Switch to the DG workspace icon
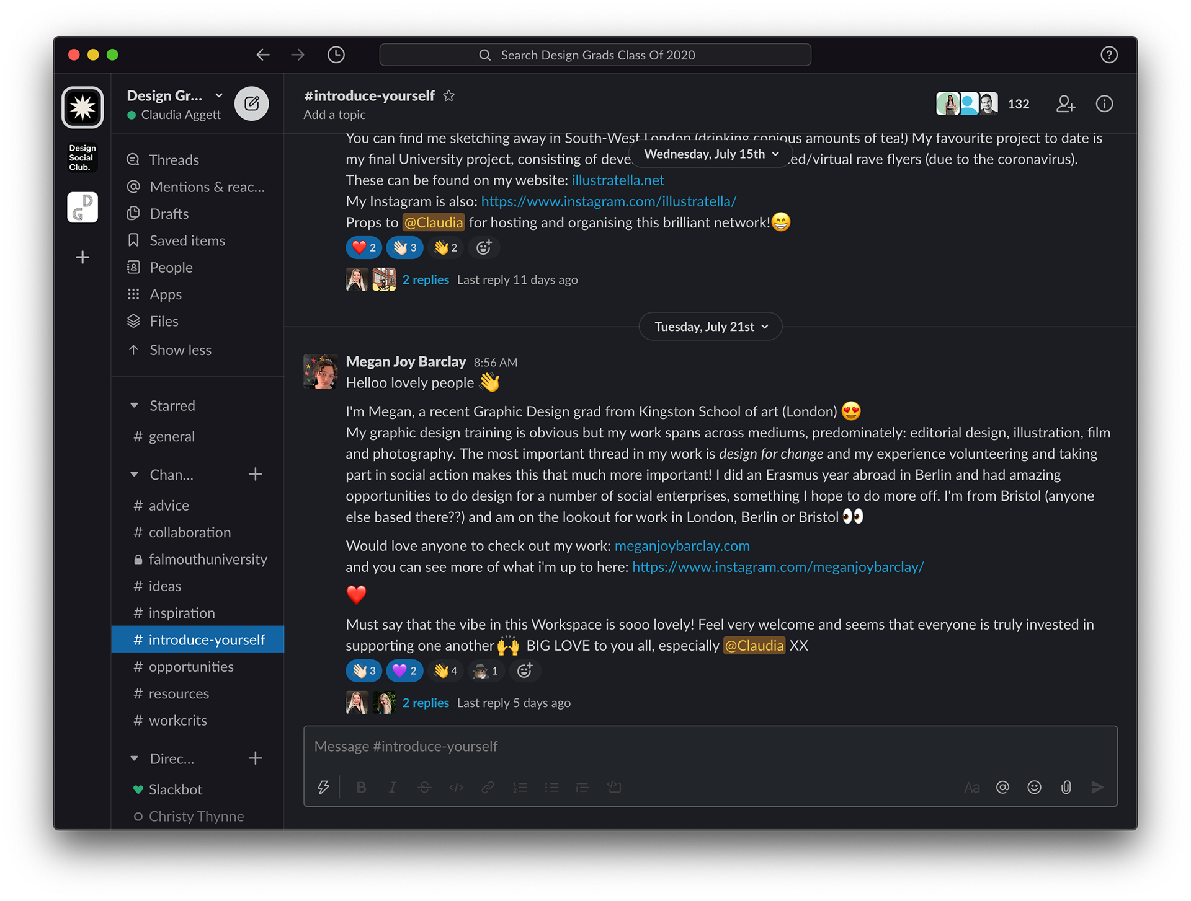The width and height of the screenshot is (1191, 901). pos(83,207)
